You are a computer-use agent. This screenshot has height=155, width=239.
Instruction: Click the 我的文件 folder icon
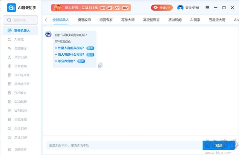tap(10, 149)
